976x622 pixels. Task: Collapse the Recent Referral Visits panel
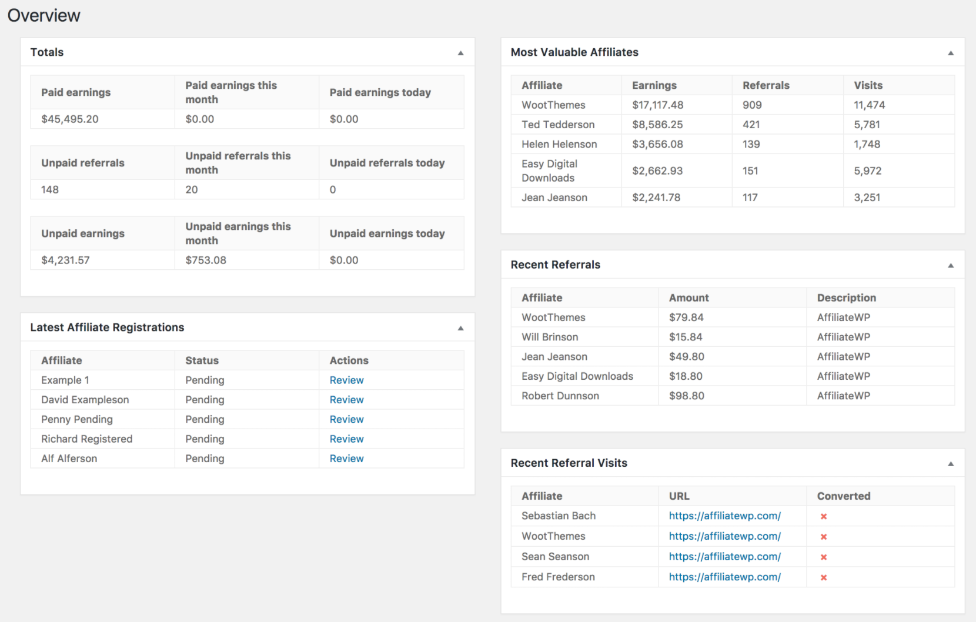(x=951, y=464)
